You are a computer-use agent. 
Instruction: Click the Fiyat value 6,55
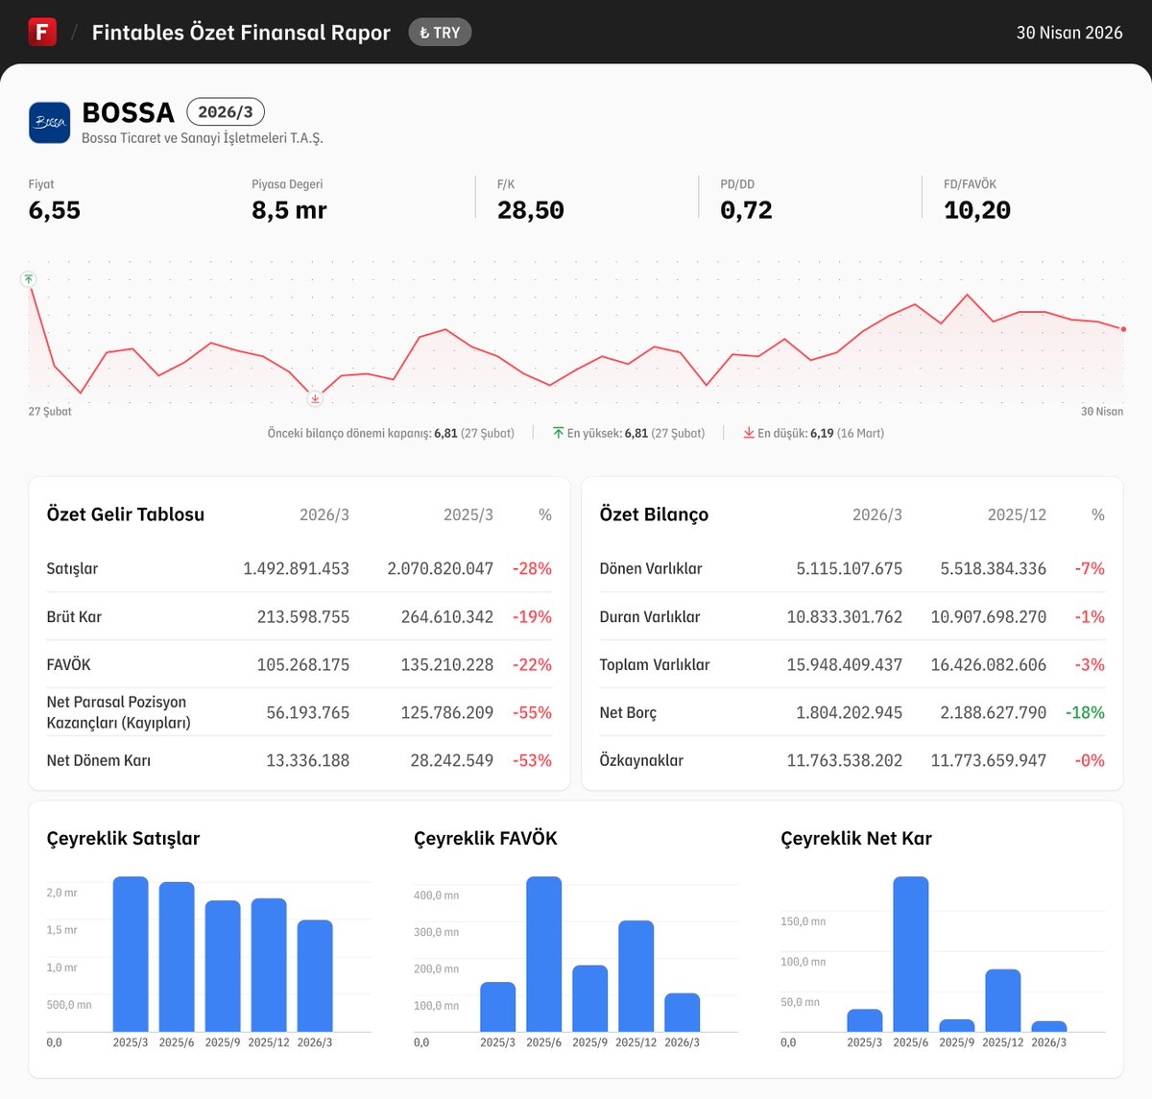(55, 210)
